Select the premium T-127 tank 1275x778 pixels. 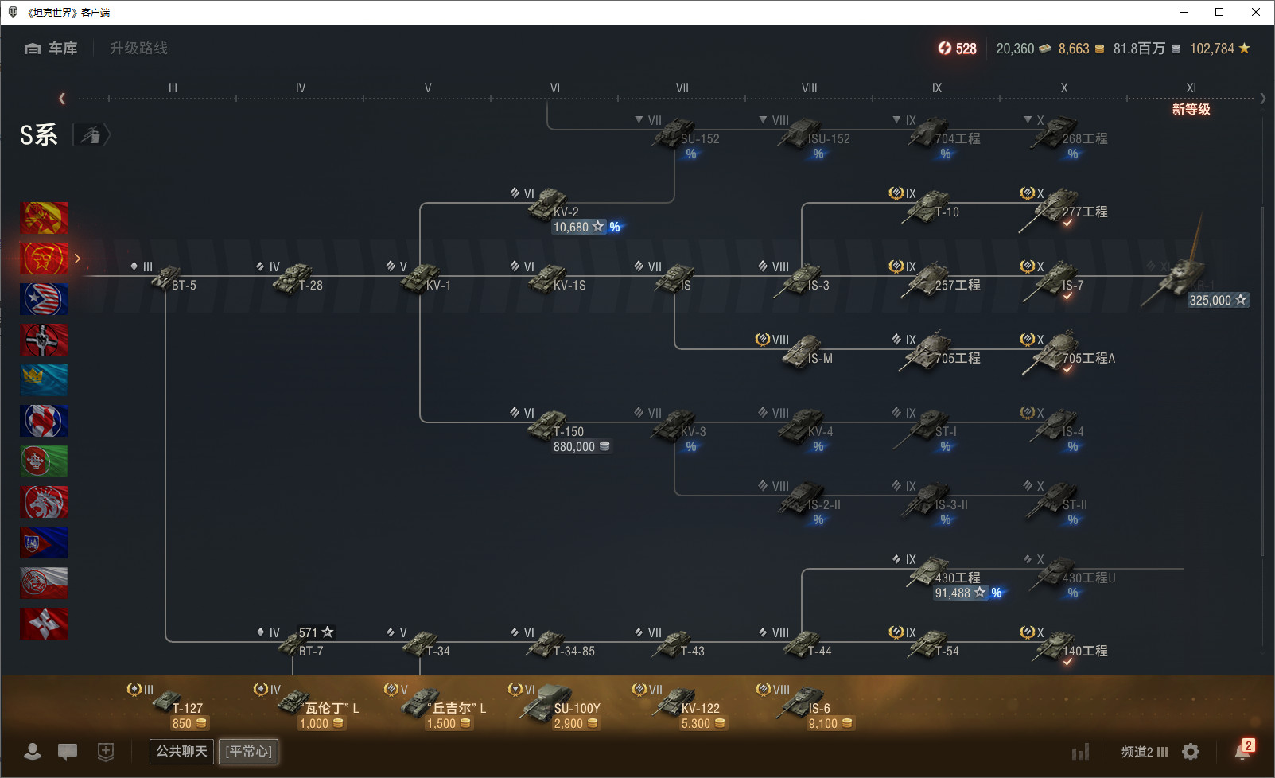(167, 700)
